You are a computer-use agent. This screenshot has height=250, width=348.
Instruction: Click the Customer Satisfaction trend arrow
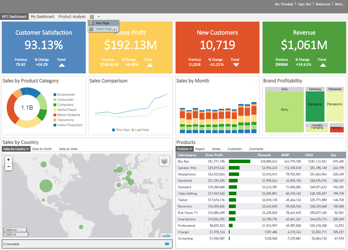(62, 65)
